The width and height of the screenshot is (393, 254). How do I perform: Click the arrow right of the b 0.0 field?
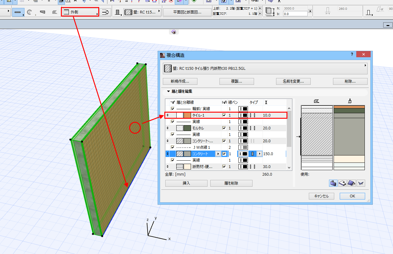click(x=310, y=11)
